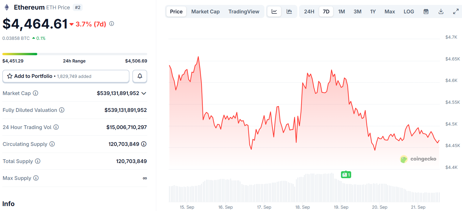The width and height of the screenshot is (462, 211).
Task: Open Max Supply info icon
Action: [36, 178]
